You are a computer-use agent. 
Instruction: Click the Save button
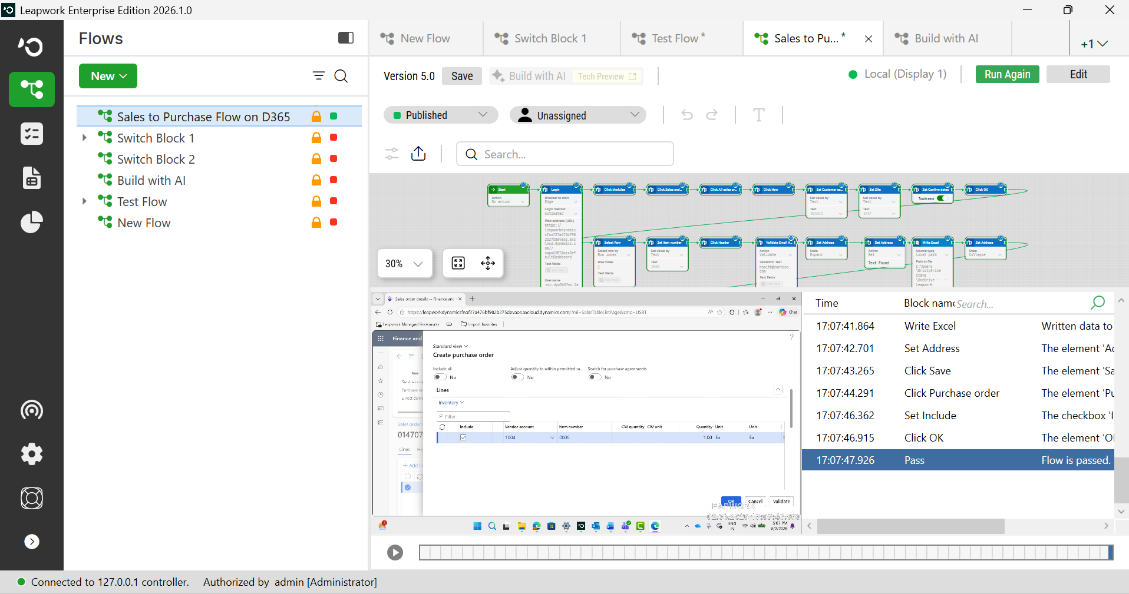click(462, 76)
